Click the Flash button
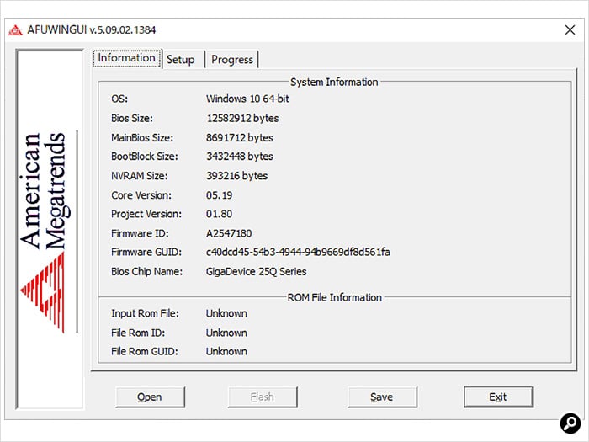The width and height of the screenshot is (589, 442). 263,397
